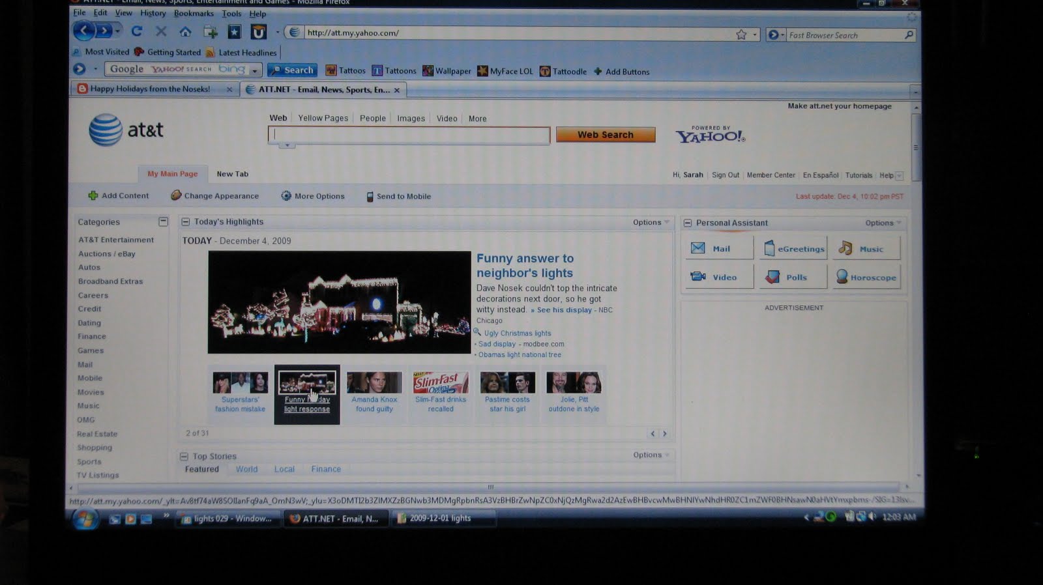This screenshot has width=1043, height=585.
Task: Select the New Tab page tab
Action: tap(233, 174)
